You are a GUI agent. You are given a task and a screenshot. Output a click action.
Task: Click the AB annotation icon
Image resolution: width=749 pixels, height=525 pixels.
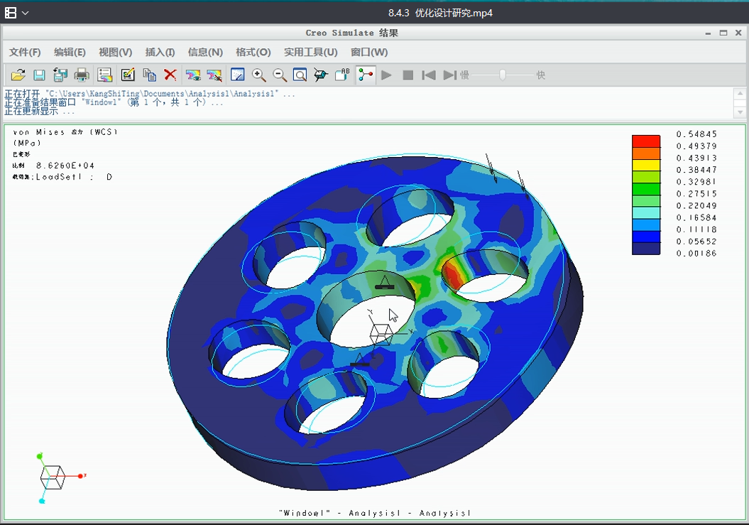(342, 75)
